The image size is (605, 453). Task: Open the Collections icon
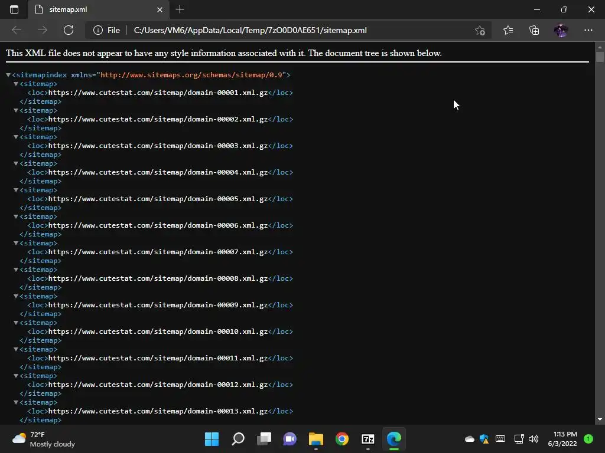pyautogui.click(x=534, y=30)
